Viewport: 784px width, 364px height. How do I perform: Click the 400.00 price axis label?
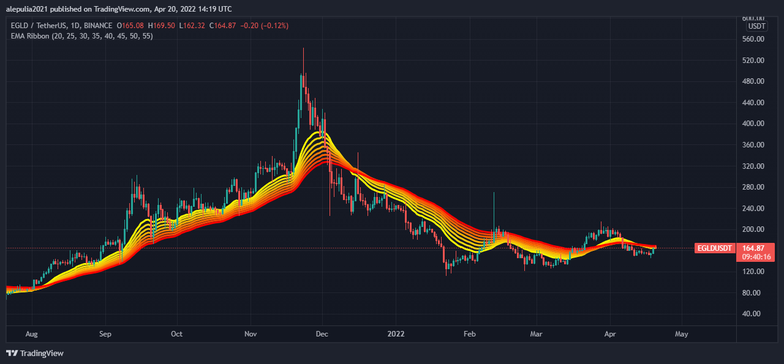tap(752, 124)
